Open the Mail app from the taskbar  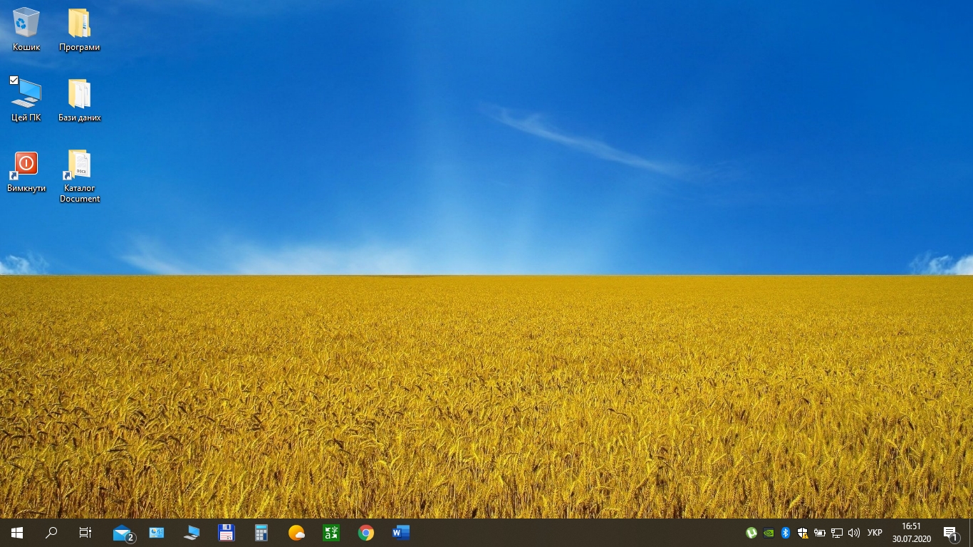(122, 533)
